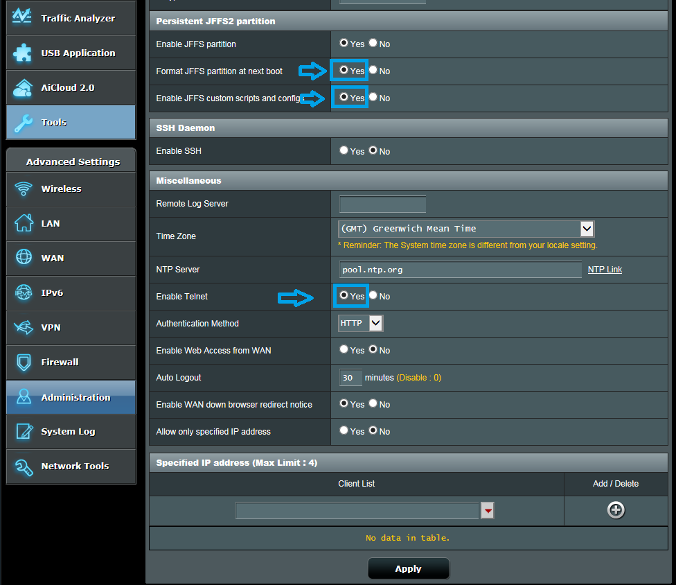The height and width of the screenshot is (585, 676).
Task: Select Yes for WAN down redirect notice
Action: [x=344, y=403]
